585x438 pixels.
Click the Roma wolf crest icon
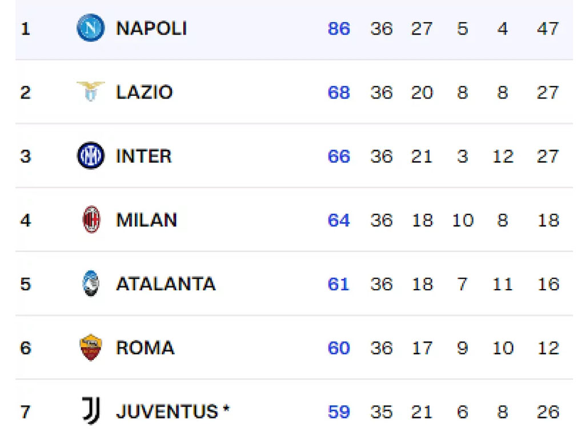pos(91,347)
